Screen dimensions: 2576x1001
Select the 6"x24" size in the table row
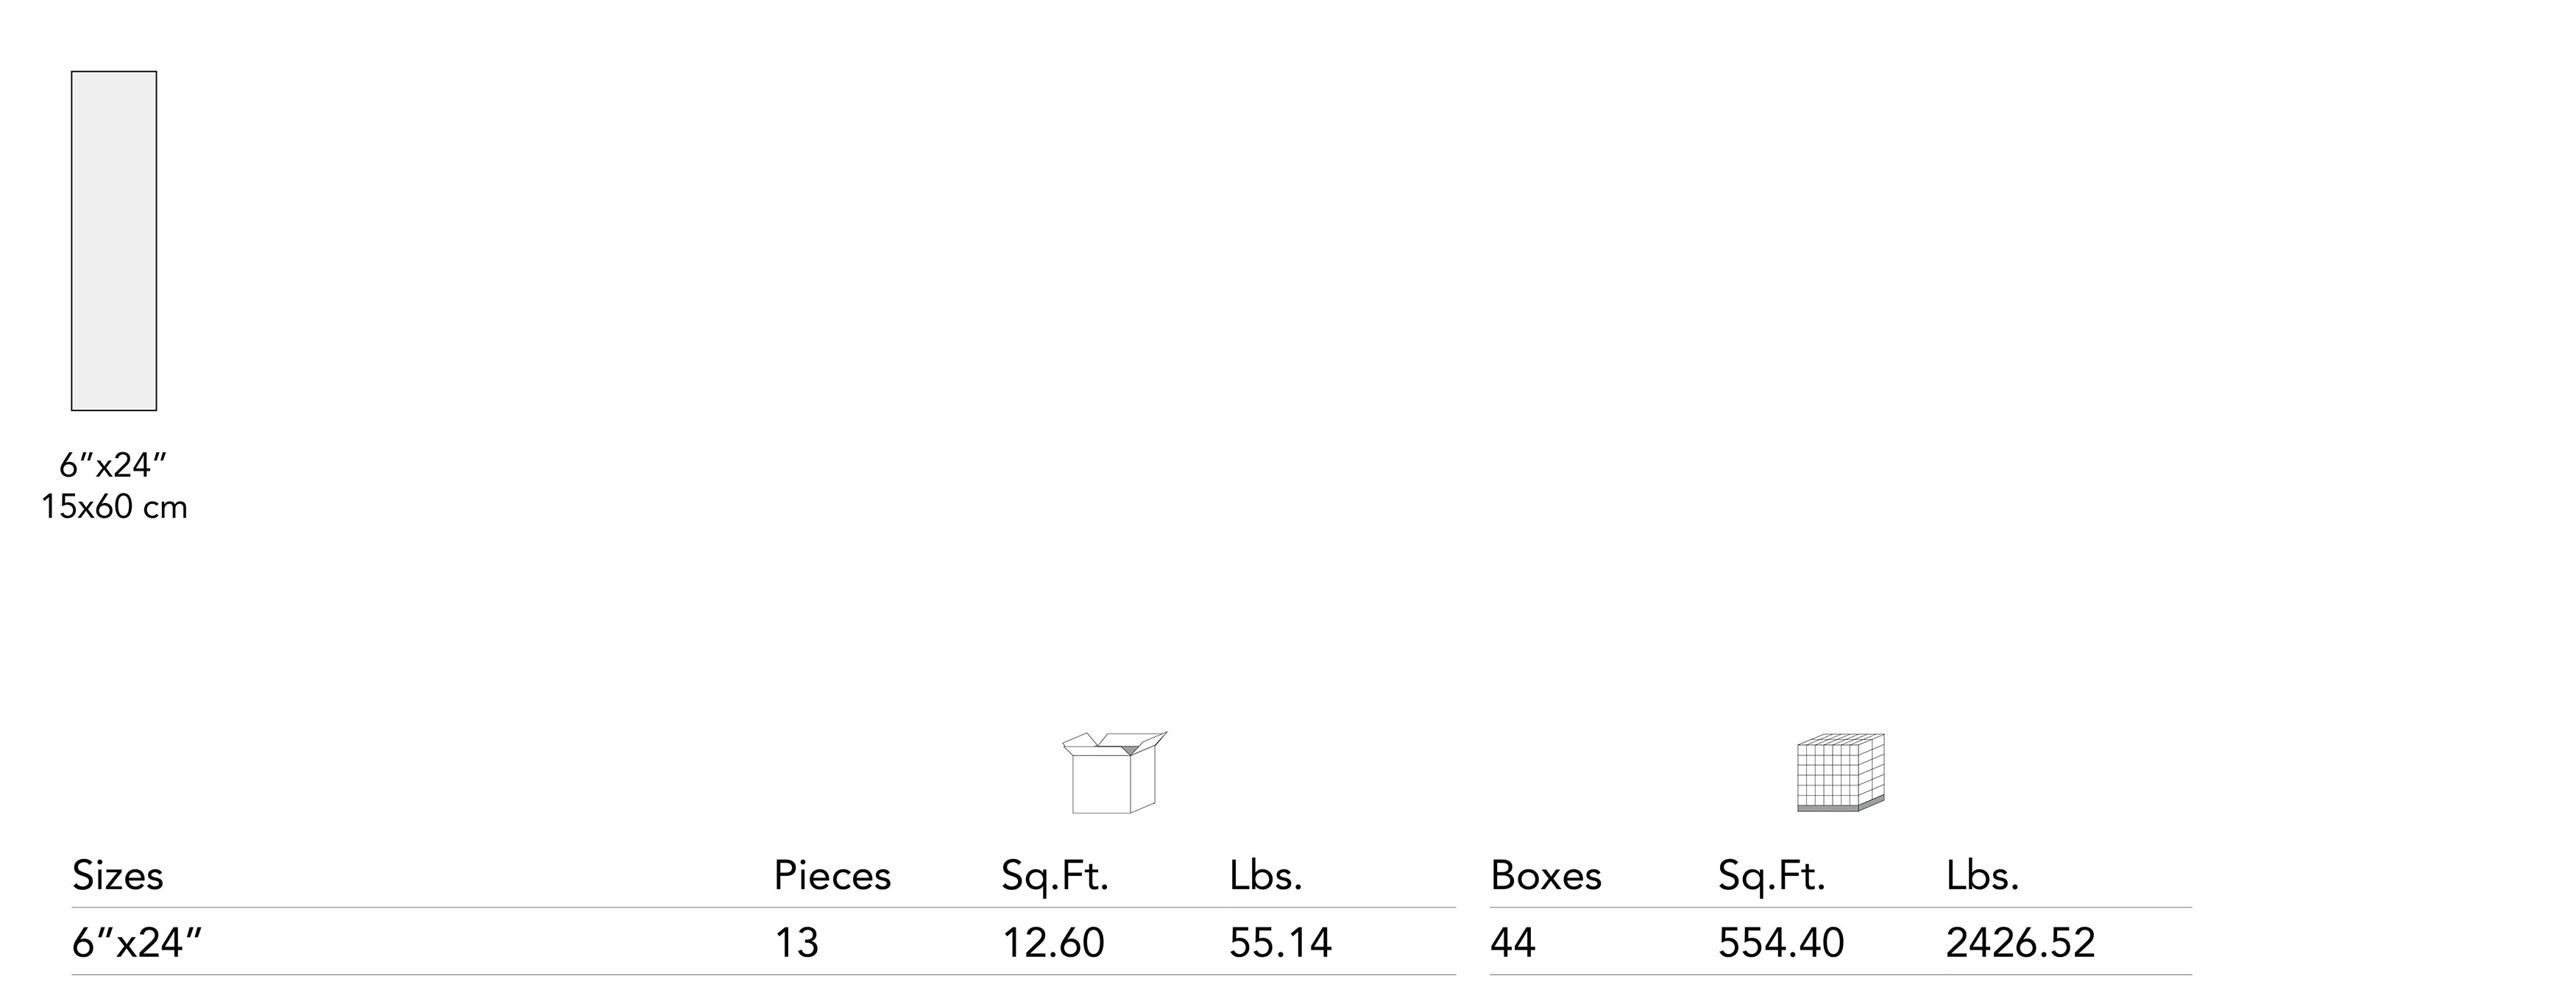137,943
